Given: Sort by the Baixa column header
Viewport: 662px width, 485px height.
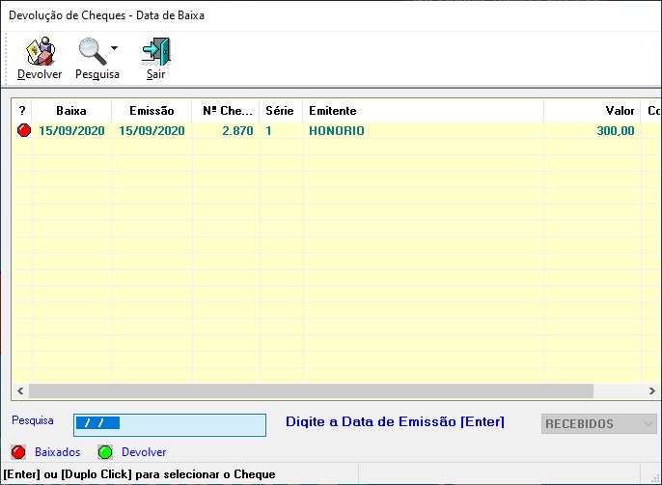Looking at the screenshot, I should coord(71,111).
